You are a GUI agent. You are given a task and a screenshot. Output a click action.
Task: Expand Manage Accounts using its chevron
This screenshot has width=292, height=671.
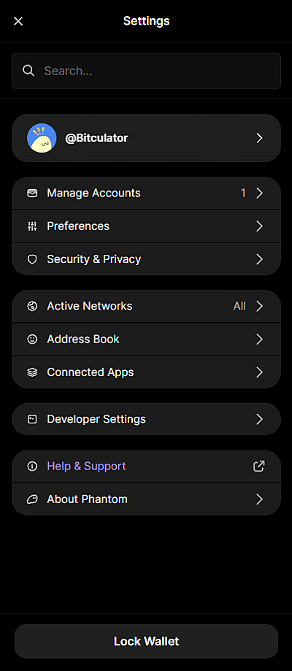click(259, 193)
